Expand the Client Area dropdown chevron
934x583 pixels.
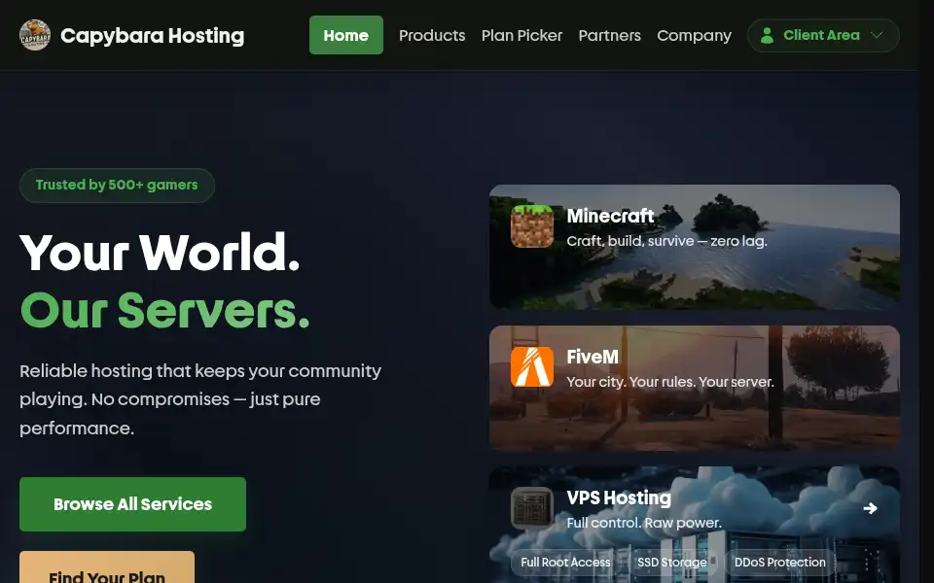(877, 35)
